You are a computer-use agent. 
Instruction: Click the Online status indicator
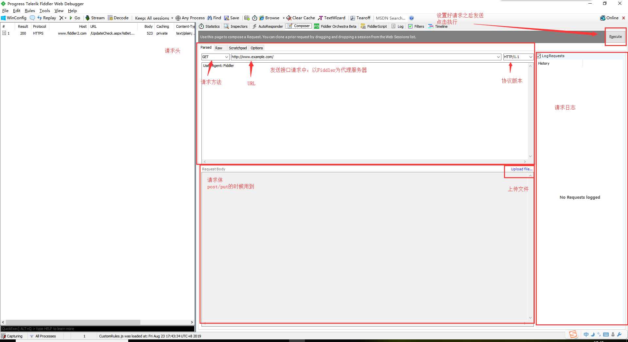(x=609, y=18)
